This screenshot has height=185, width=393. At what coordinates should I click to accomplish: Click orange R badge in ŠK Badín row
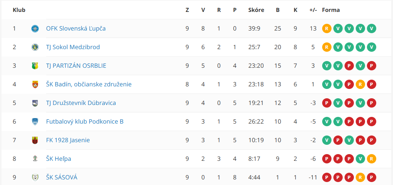(x=360, y=84)
